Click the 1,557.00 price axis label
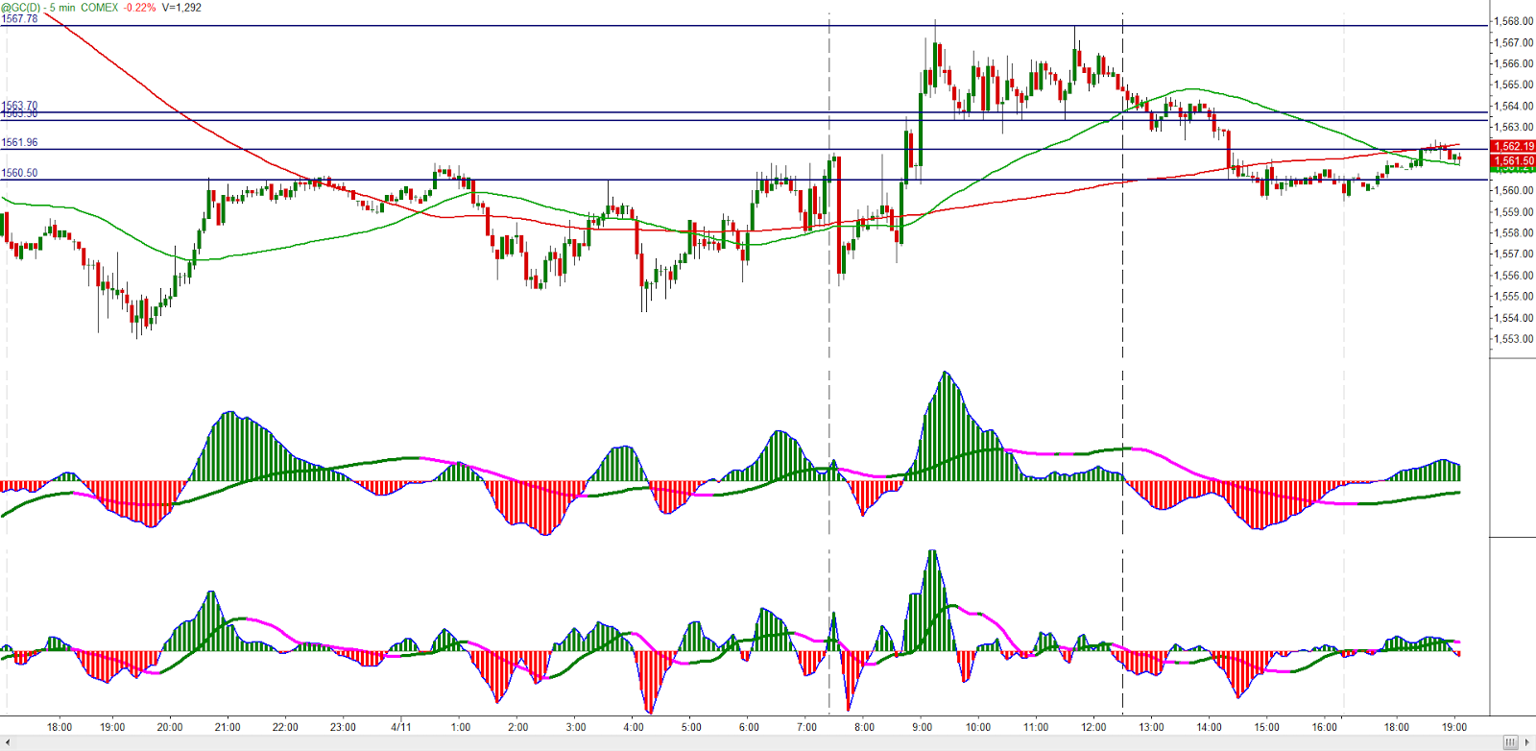This screenshot has height=751, width=1536. (1514, 254)
